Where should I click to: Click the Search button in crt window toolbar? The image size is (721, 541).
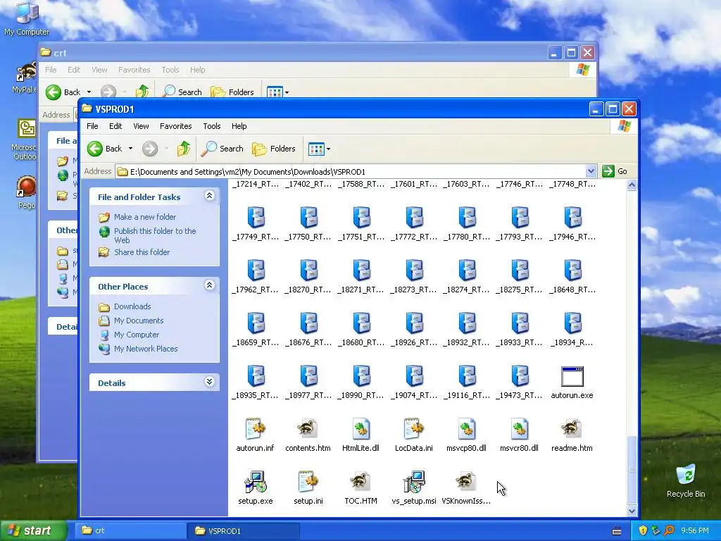pyautogui.click(x=182, y=92)
